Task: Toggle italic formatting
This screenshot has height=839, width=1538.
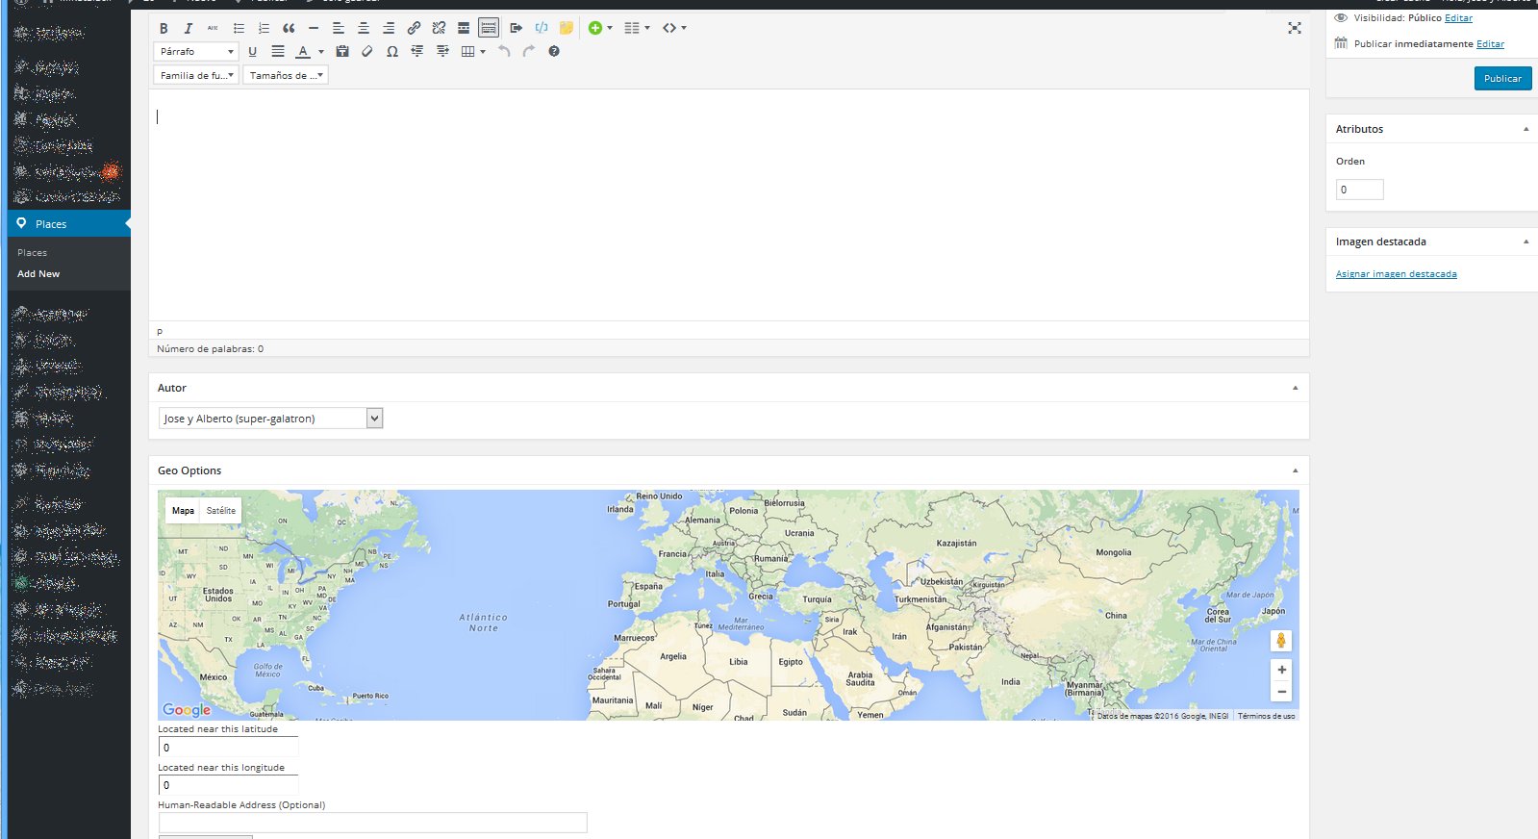Action: (189, 28)
